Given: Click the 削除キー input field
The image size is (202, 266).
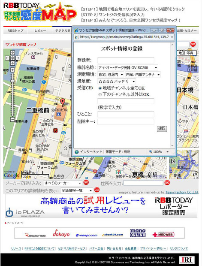Looking at the screenshot, I should [126, 122].
